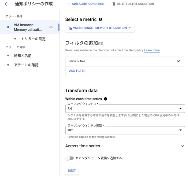
Task: Click ADD ALERT CONDITION label
Action: (88, 4)
